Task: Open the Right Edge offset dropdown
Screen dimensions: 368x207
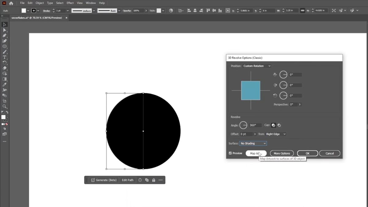Action: [276, 134]
